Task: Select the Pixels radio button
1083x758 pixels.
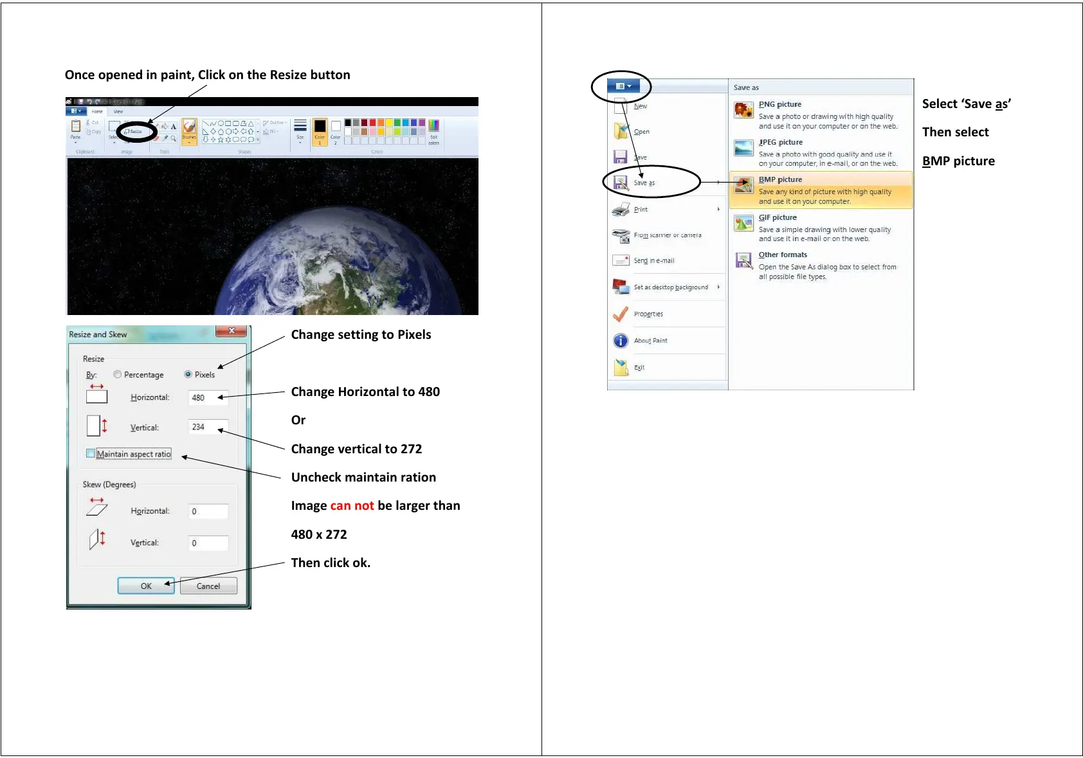Action: [188, 374]
